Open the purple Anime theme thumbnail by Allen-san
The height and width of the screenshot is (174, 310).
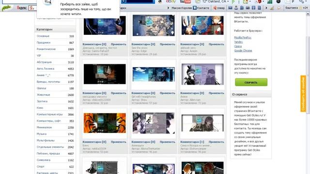tap(202, 74)
